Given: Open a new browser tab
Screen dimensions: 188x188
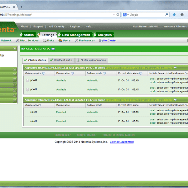Looking at the screenshot, I should (21, 7).
